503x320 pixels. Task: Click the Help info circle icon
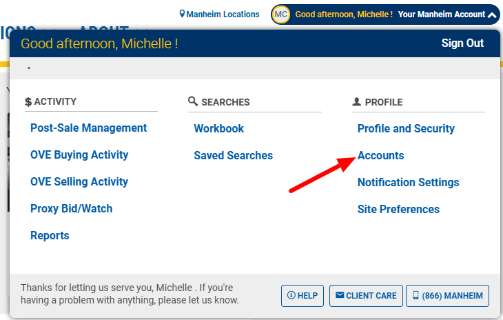pos(291,296)
